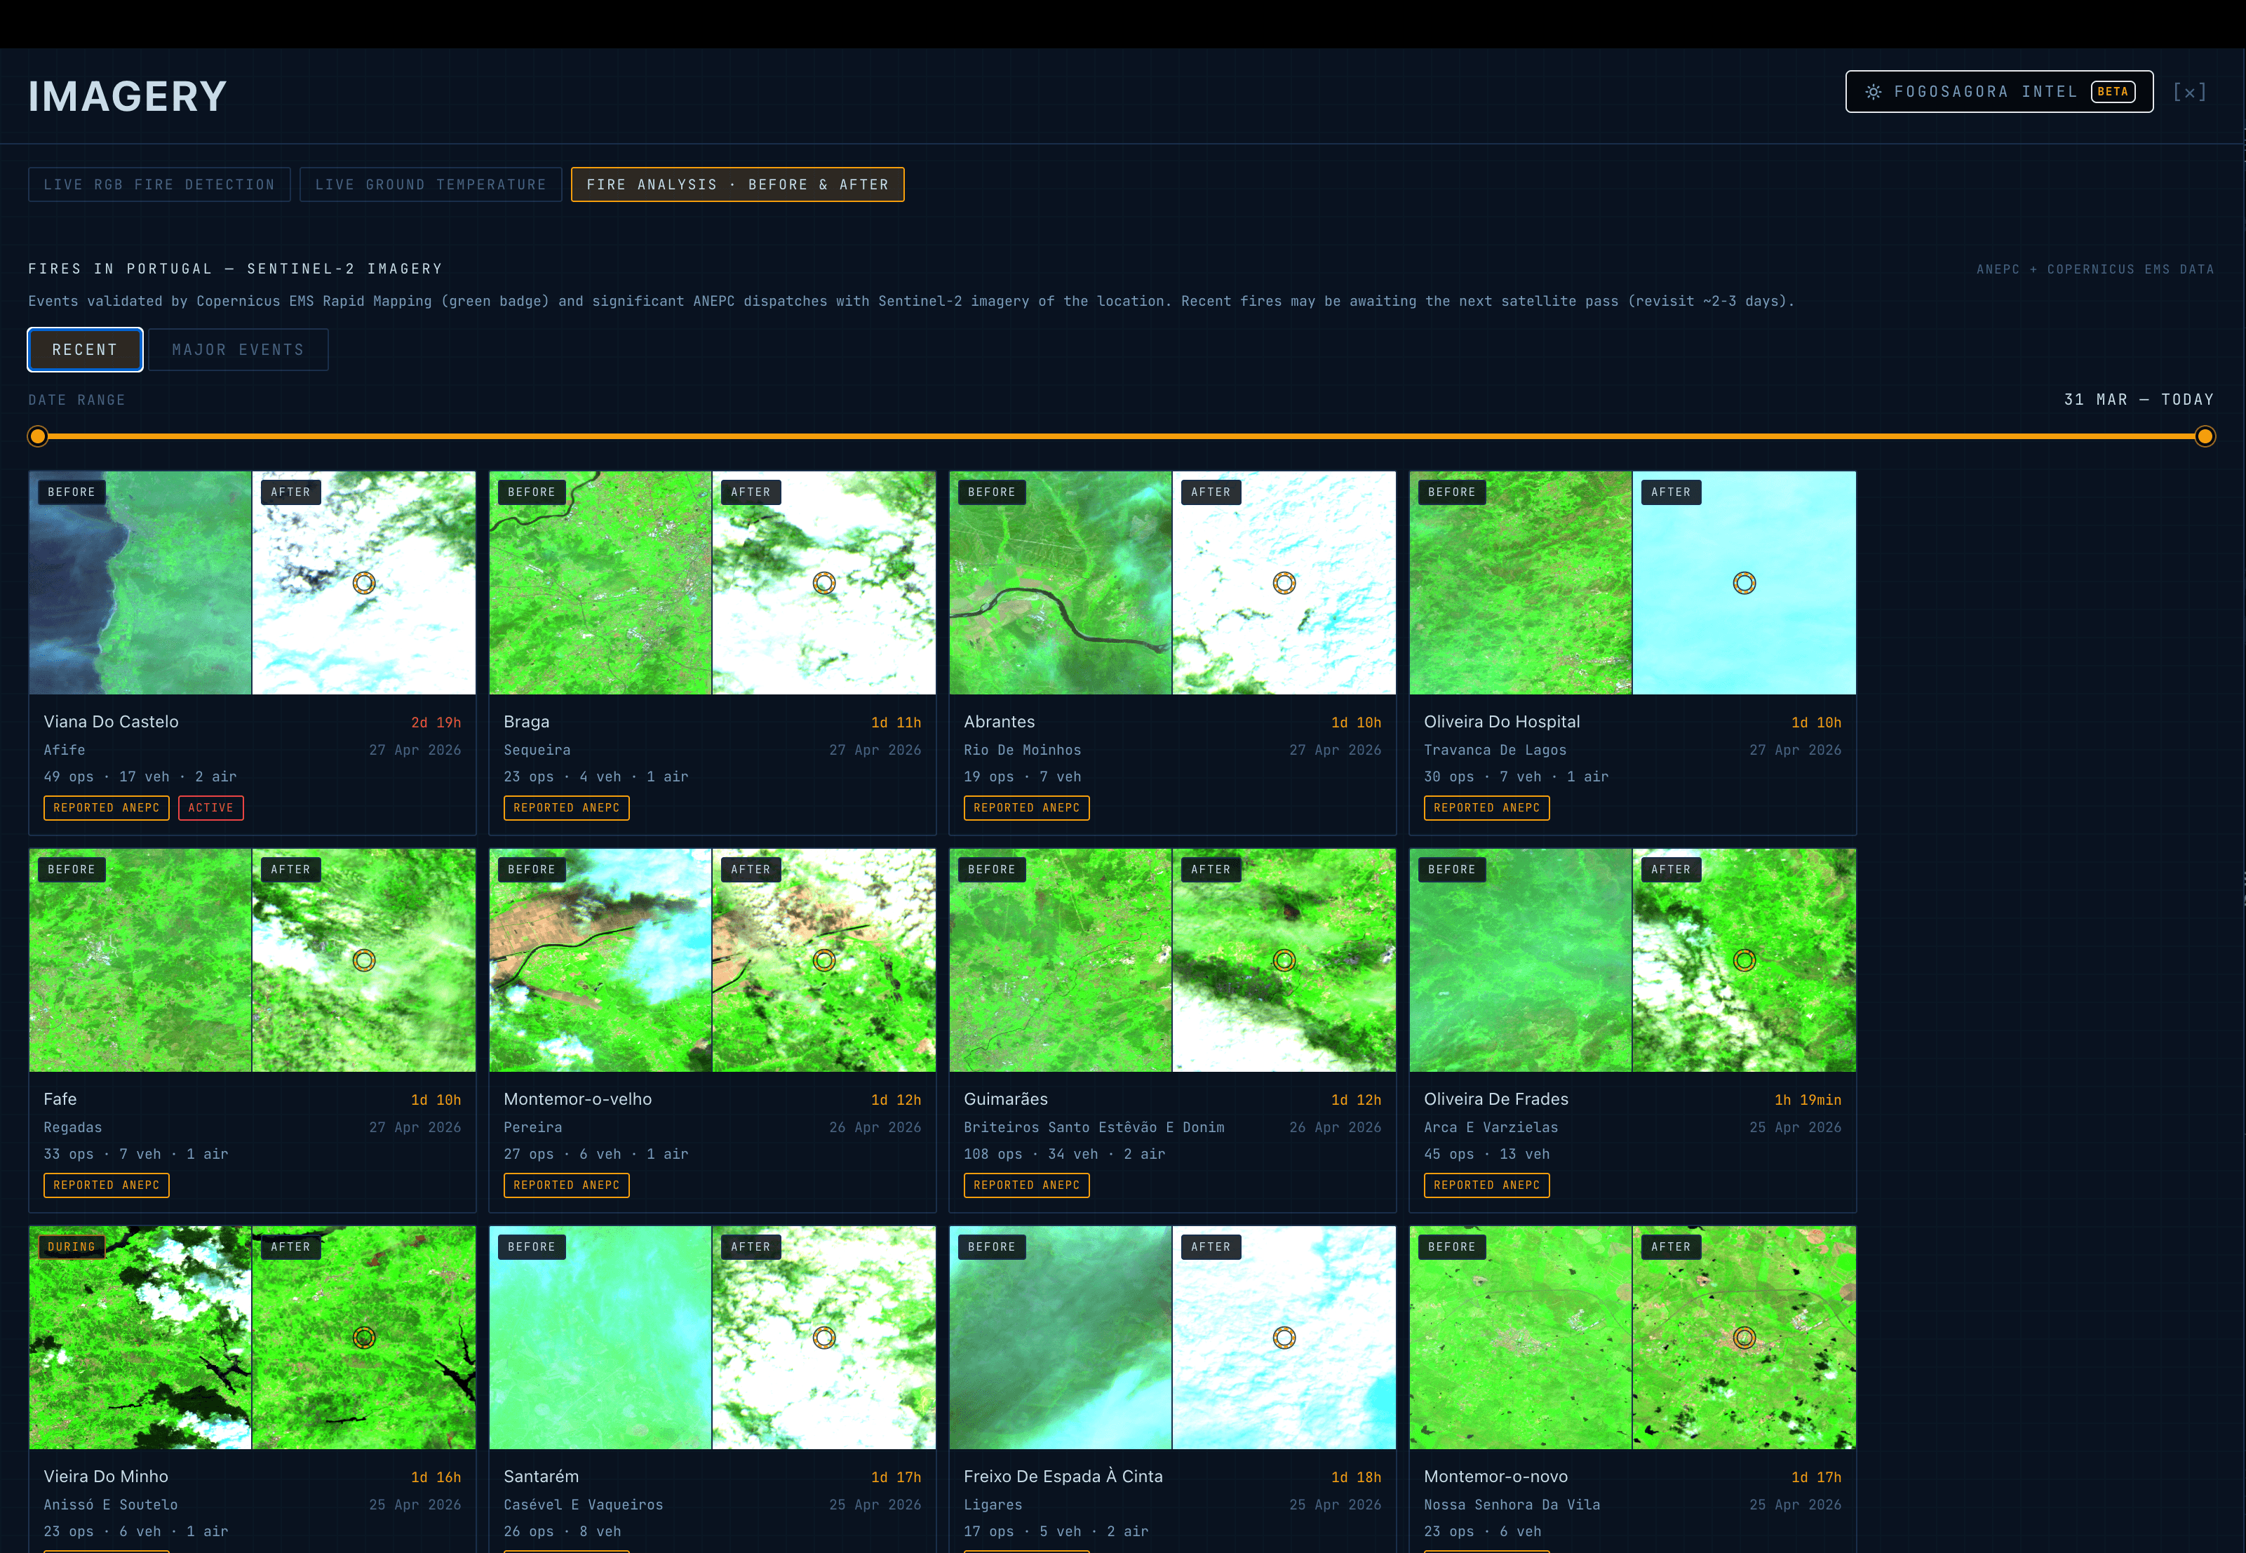Click the Montemor-o-velho card title

578,1100
